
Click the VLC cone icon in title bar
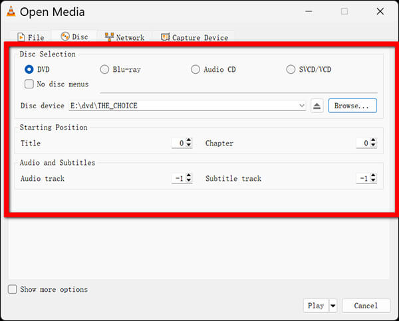9,12
